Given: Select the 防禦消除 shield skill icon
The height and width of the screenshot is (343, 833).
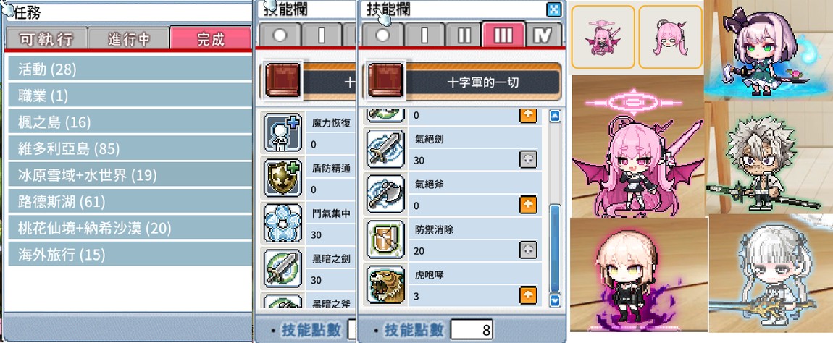Looking at the screenshot, I should coord(385,240).
